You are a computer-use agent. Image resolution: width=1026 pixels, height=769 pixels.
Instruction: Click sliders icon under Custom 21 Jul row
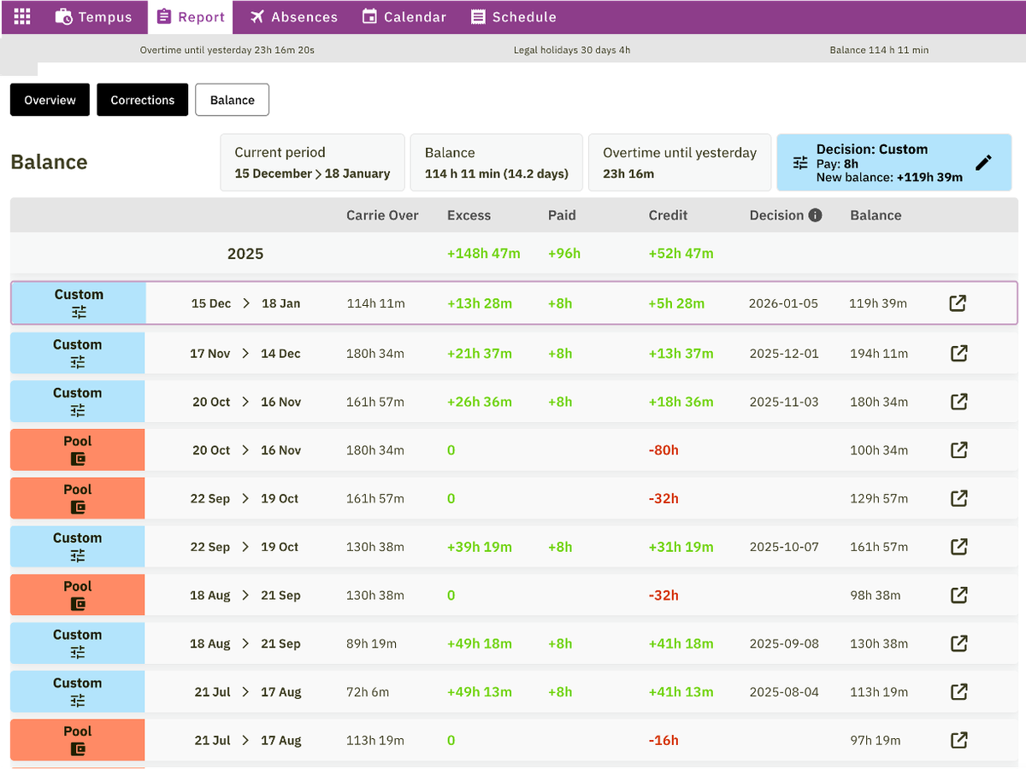(x=78, y=701)
